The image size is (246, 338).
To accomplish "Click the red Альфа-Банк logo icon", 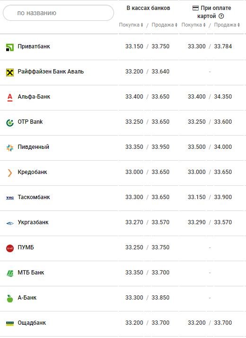I will click(10, 97).
